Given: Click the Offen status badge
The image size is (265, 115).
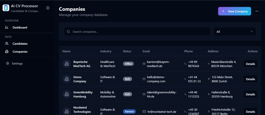Looking at the screenshot, I should click(128, 64).
